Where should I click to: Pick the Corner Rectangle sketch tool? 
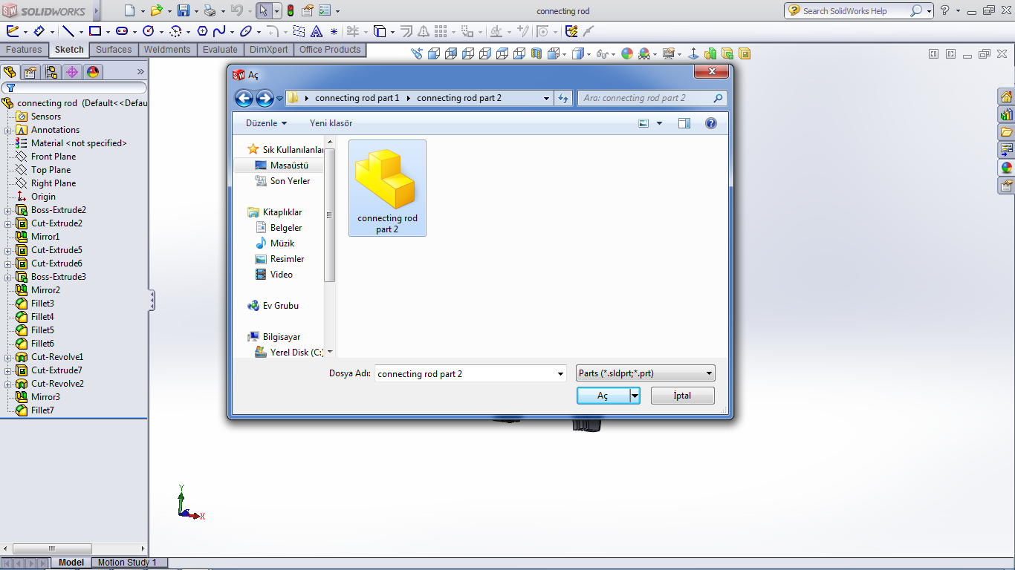pos(95,31)
